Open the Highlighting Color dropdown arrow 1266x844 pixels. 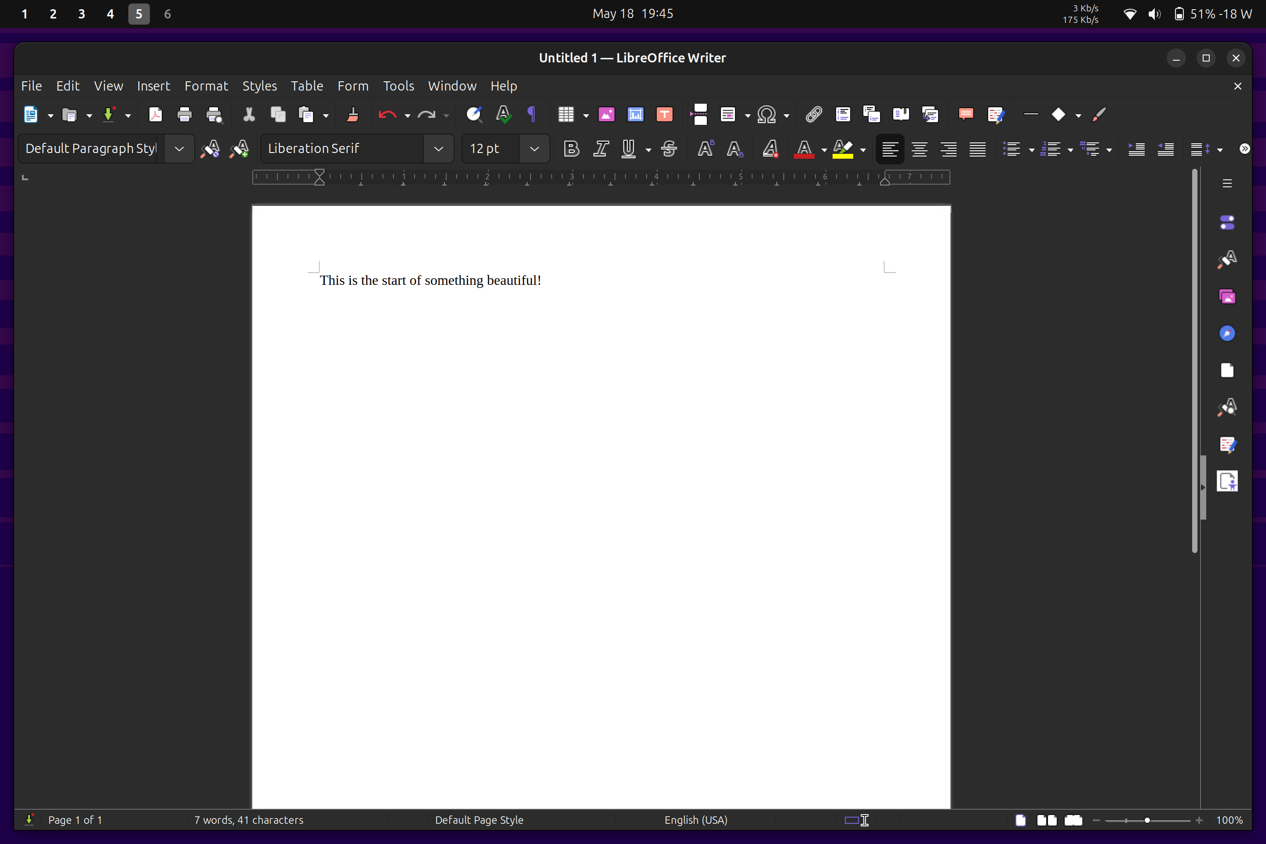pyautogui.click(x=863, y=149)
